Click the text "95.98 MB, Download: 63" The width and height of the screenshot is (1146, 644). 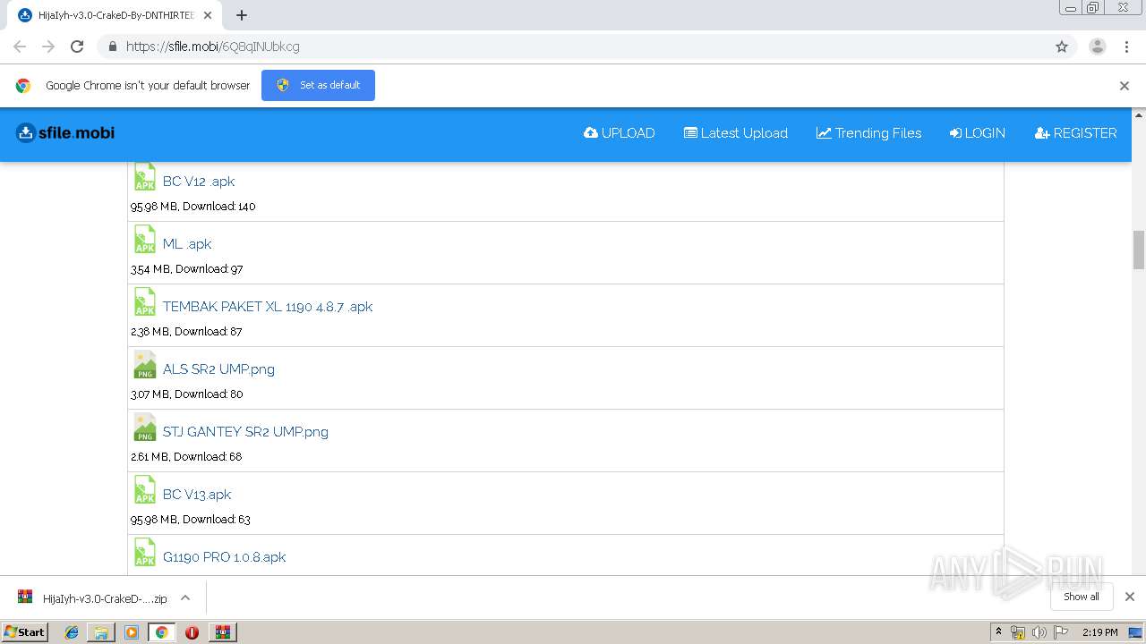tap(191, 520)
